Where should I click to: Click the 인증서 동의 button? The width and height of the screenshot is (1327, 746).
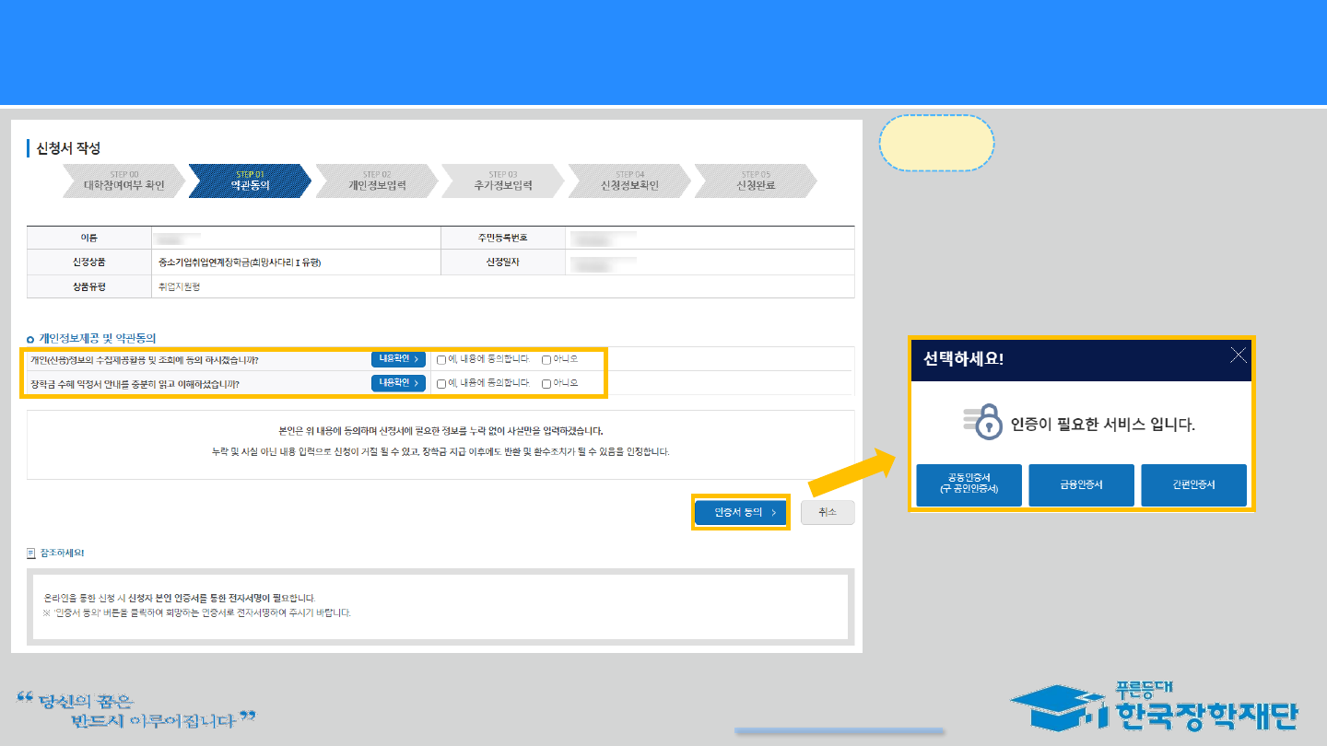[740, 513]
